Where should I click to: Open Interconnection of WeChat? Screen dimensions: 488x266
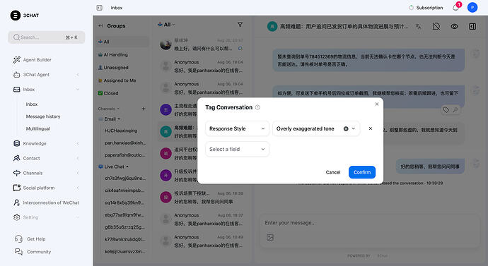(51, 202)
